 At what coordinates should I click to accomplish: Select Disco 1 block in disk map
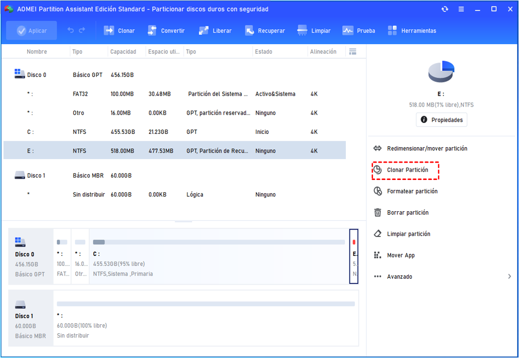(31, 318)
